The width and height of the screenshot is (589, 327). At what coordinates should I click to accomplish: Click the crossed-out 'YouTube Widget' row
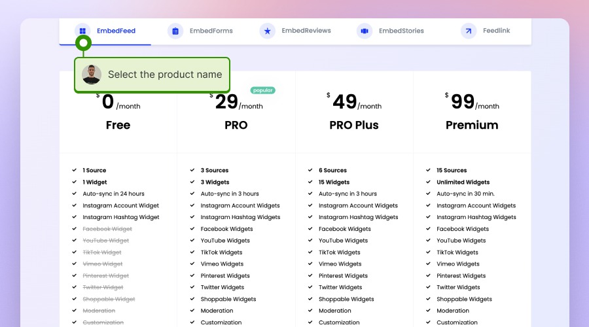point(101,240)
